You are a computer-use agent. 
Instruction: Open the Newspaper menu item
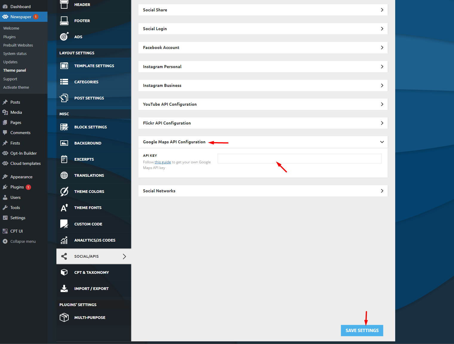24,17
